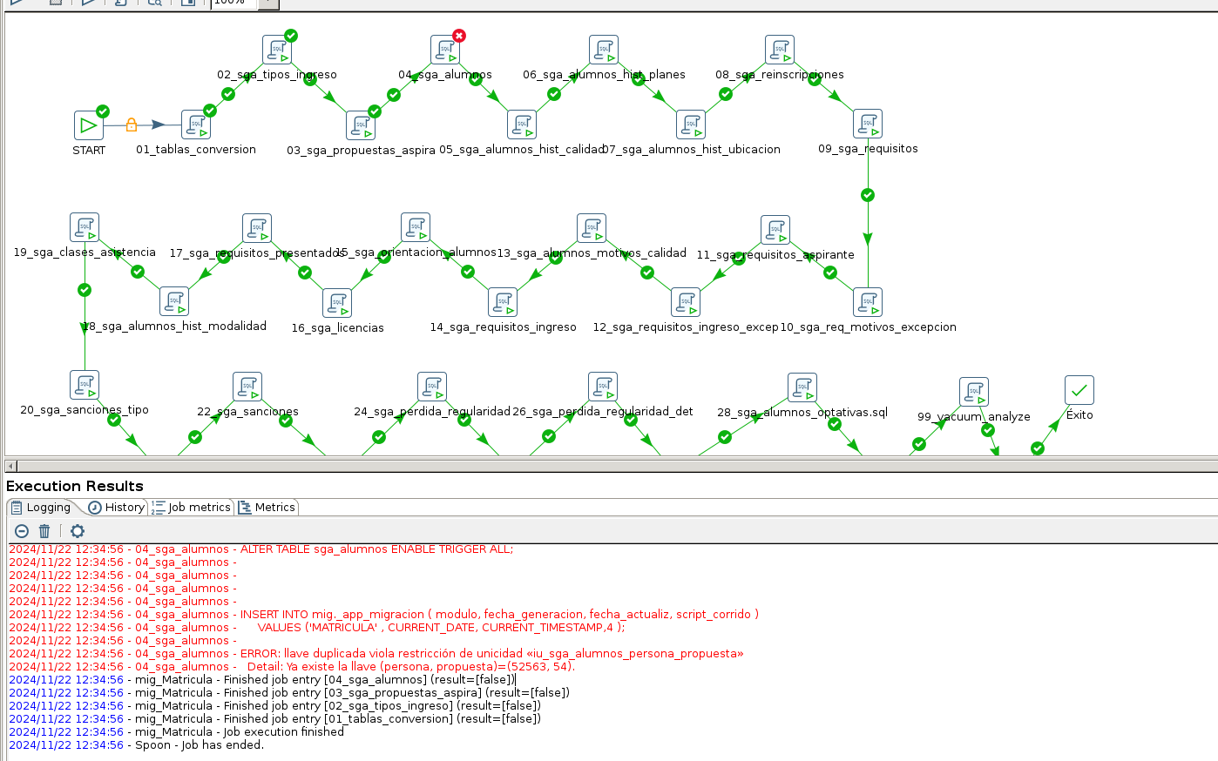Toggle the green check on the 09-to-10 hop
1218x761 pixels.
[x=868, y=195]
